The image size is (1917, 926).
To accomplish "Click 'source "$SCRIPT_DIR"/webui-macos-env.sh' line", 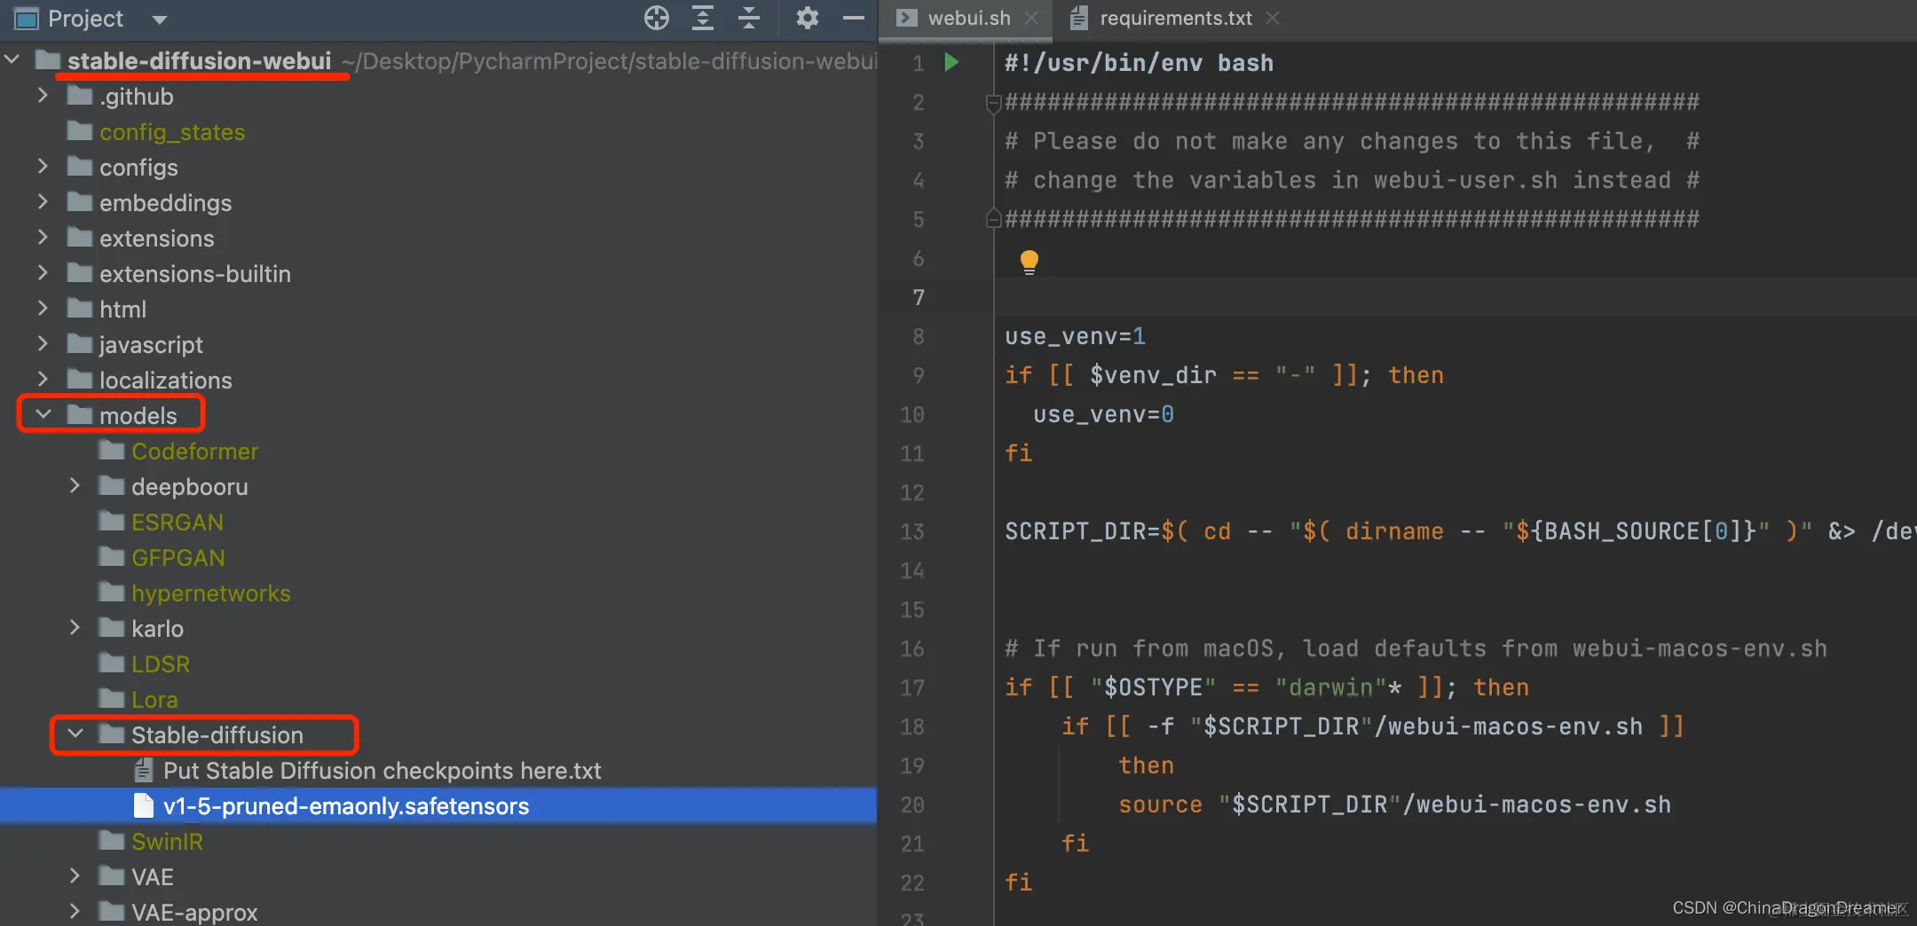I will tap(1394, 804).
